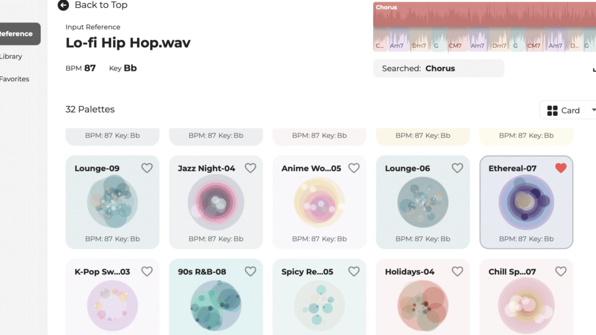Viewport: 596px width, 335px height.
Task: Click the heart icon on Spicy Re...05
Action: (353, 271)
